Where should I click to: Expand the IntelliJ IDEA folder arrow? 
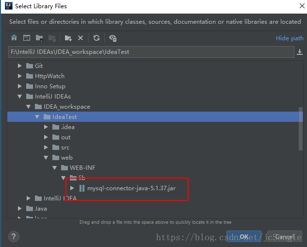[29, 198]
